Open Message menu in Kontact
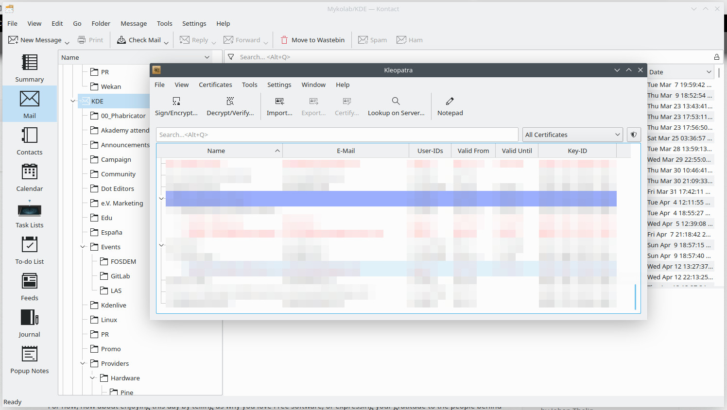The width and height of the screenshot is (727, 410). point(134,23)
